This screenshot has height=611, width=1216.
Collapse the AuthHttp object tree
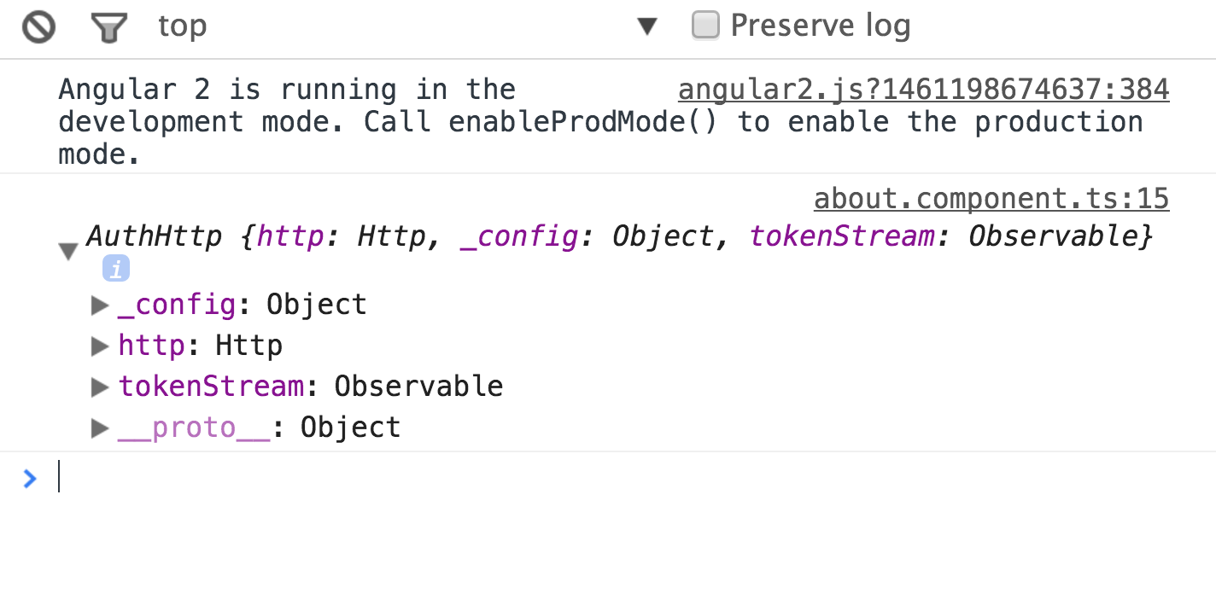(x=68, y=251)
